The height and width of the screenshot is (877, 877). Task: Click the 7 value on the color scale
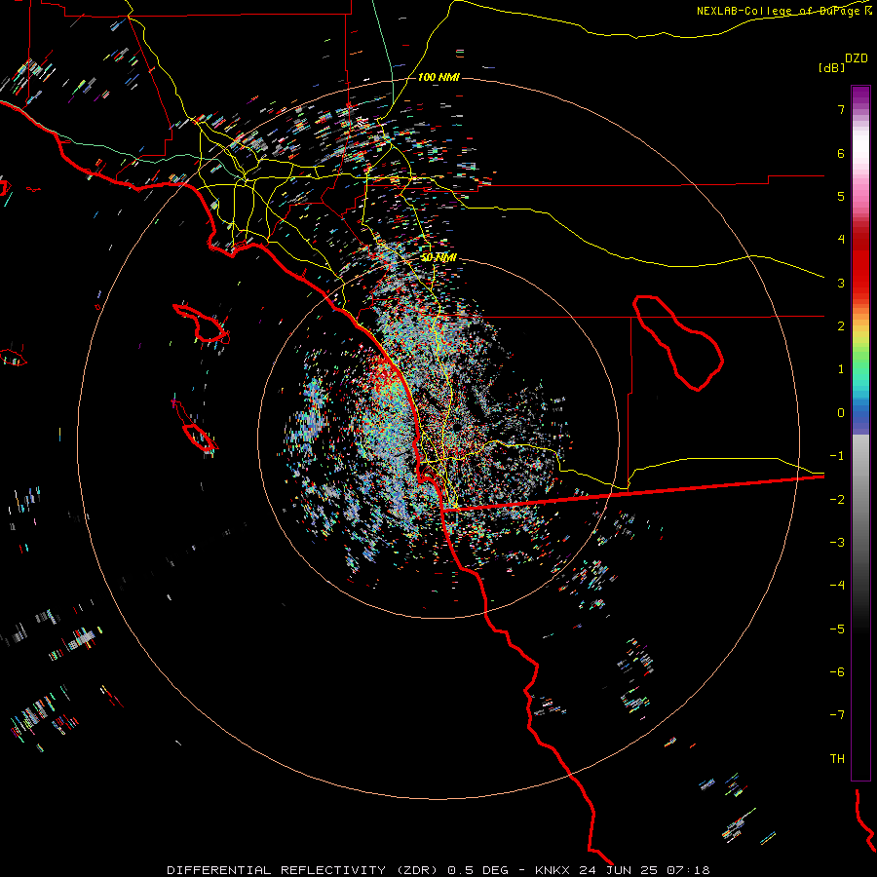(x=841, y=109)
